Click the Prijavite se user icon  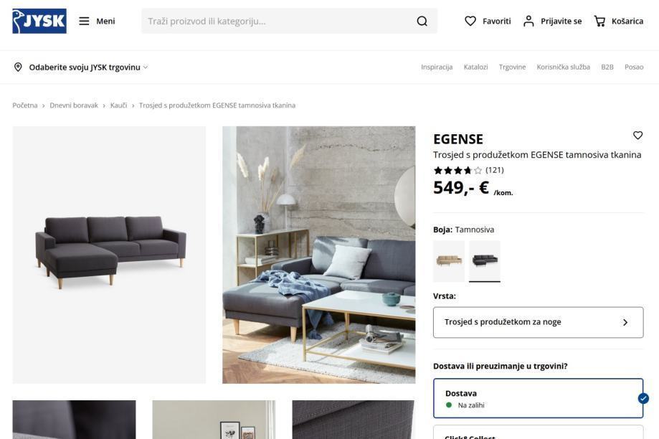(528, 21)
